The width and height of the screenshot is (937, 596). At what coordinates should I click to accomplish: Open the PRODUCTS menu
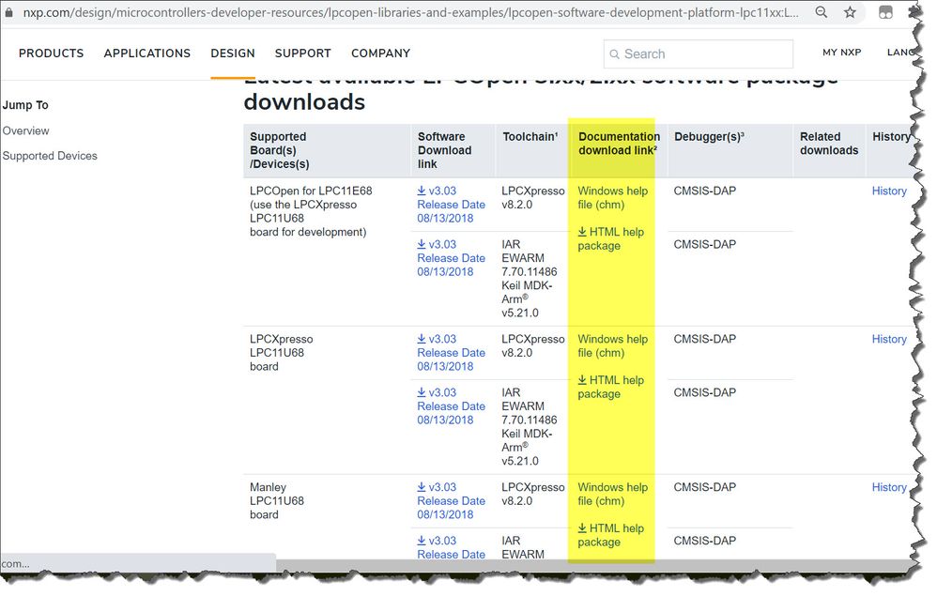(52, 53)
